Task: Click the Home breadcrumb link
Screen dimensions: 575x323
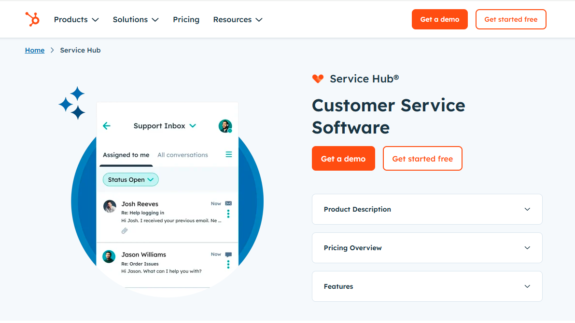Action: point(35,50)
